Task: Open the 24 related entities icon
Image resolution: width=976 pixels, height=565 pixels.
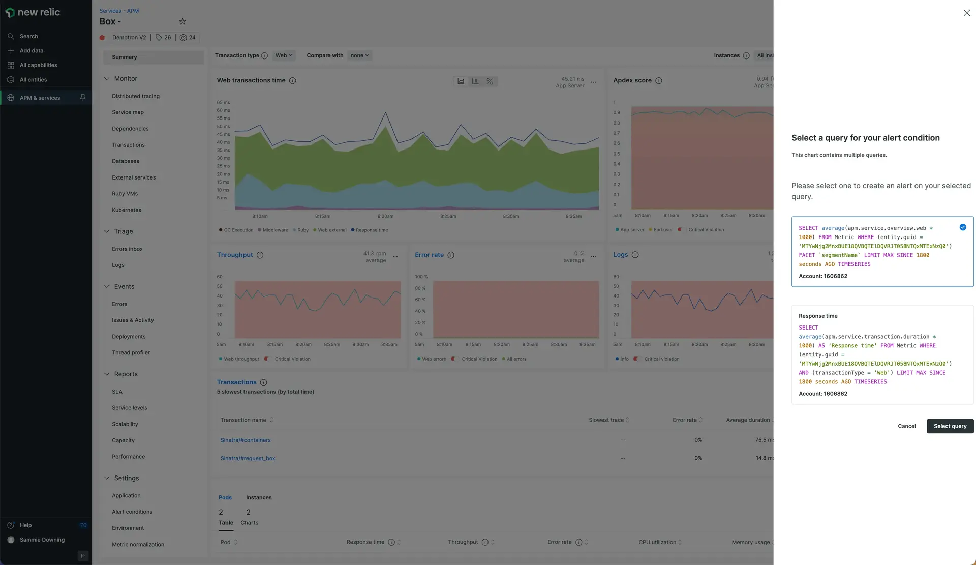Action: pyautogui.click(x=183, y=37)
